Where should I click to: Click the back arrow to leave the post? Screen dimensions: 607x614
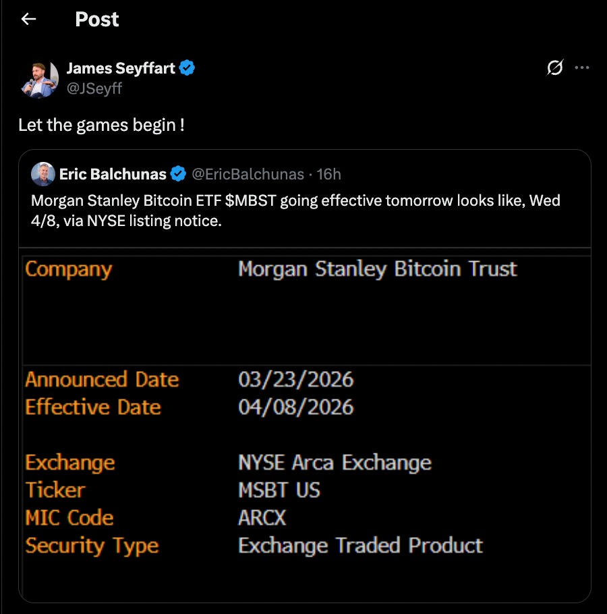coord(28,19)
